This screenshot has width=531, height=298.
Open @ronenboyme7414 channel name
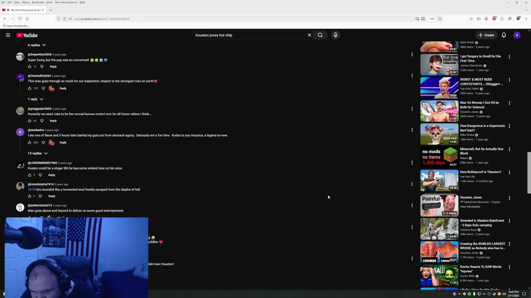tap(41, 184)
